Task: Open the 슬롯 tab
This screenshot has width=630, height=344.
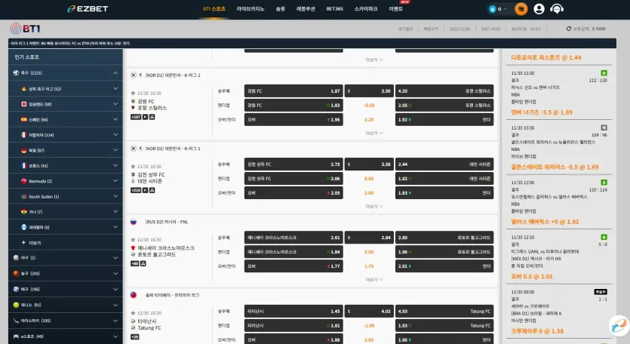Action: tap(281, 9)
